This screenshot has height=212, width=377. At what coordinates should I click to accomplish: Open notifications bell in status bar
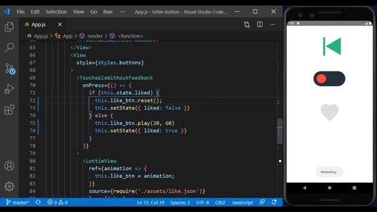tap(274, 203)
